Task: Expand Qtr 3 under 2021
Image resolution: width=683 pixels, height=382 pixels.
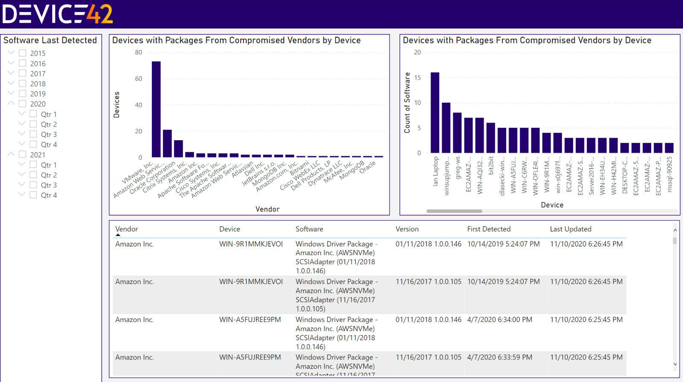Action: point(22,185)
